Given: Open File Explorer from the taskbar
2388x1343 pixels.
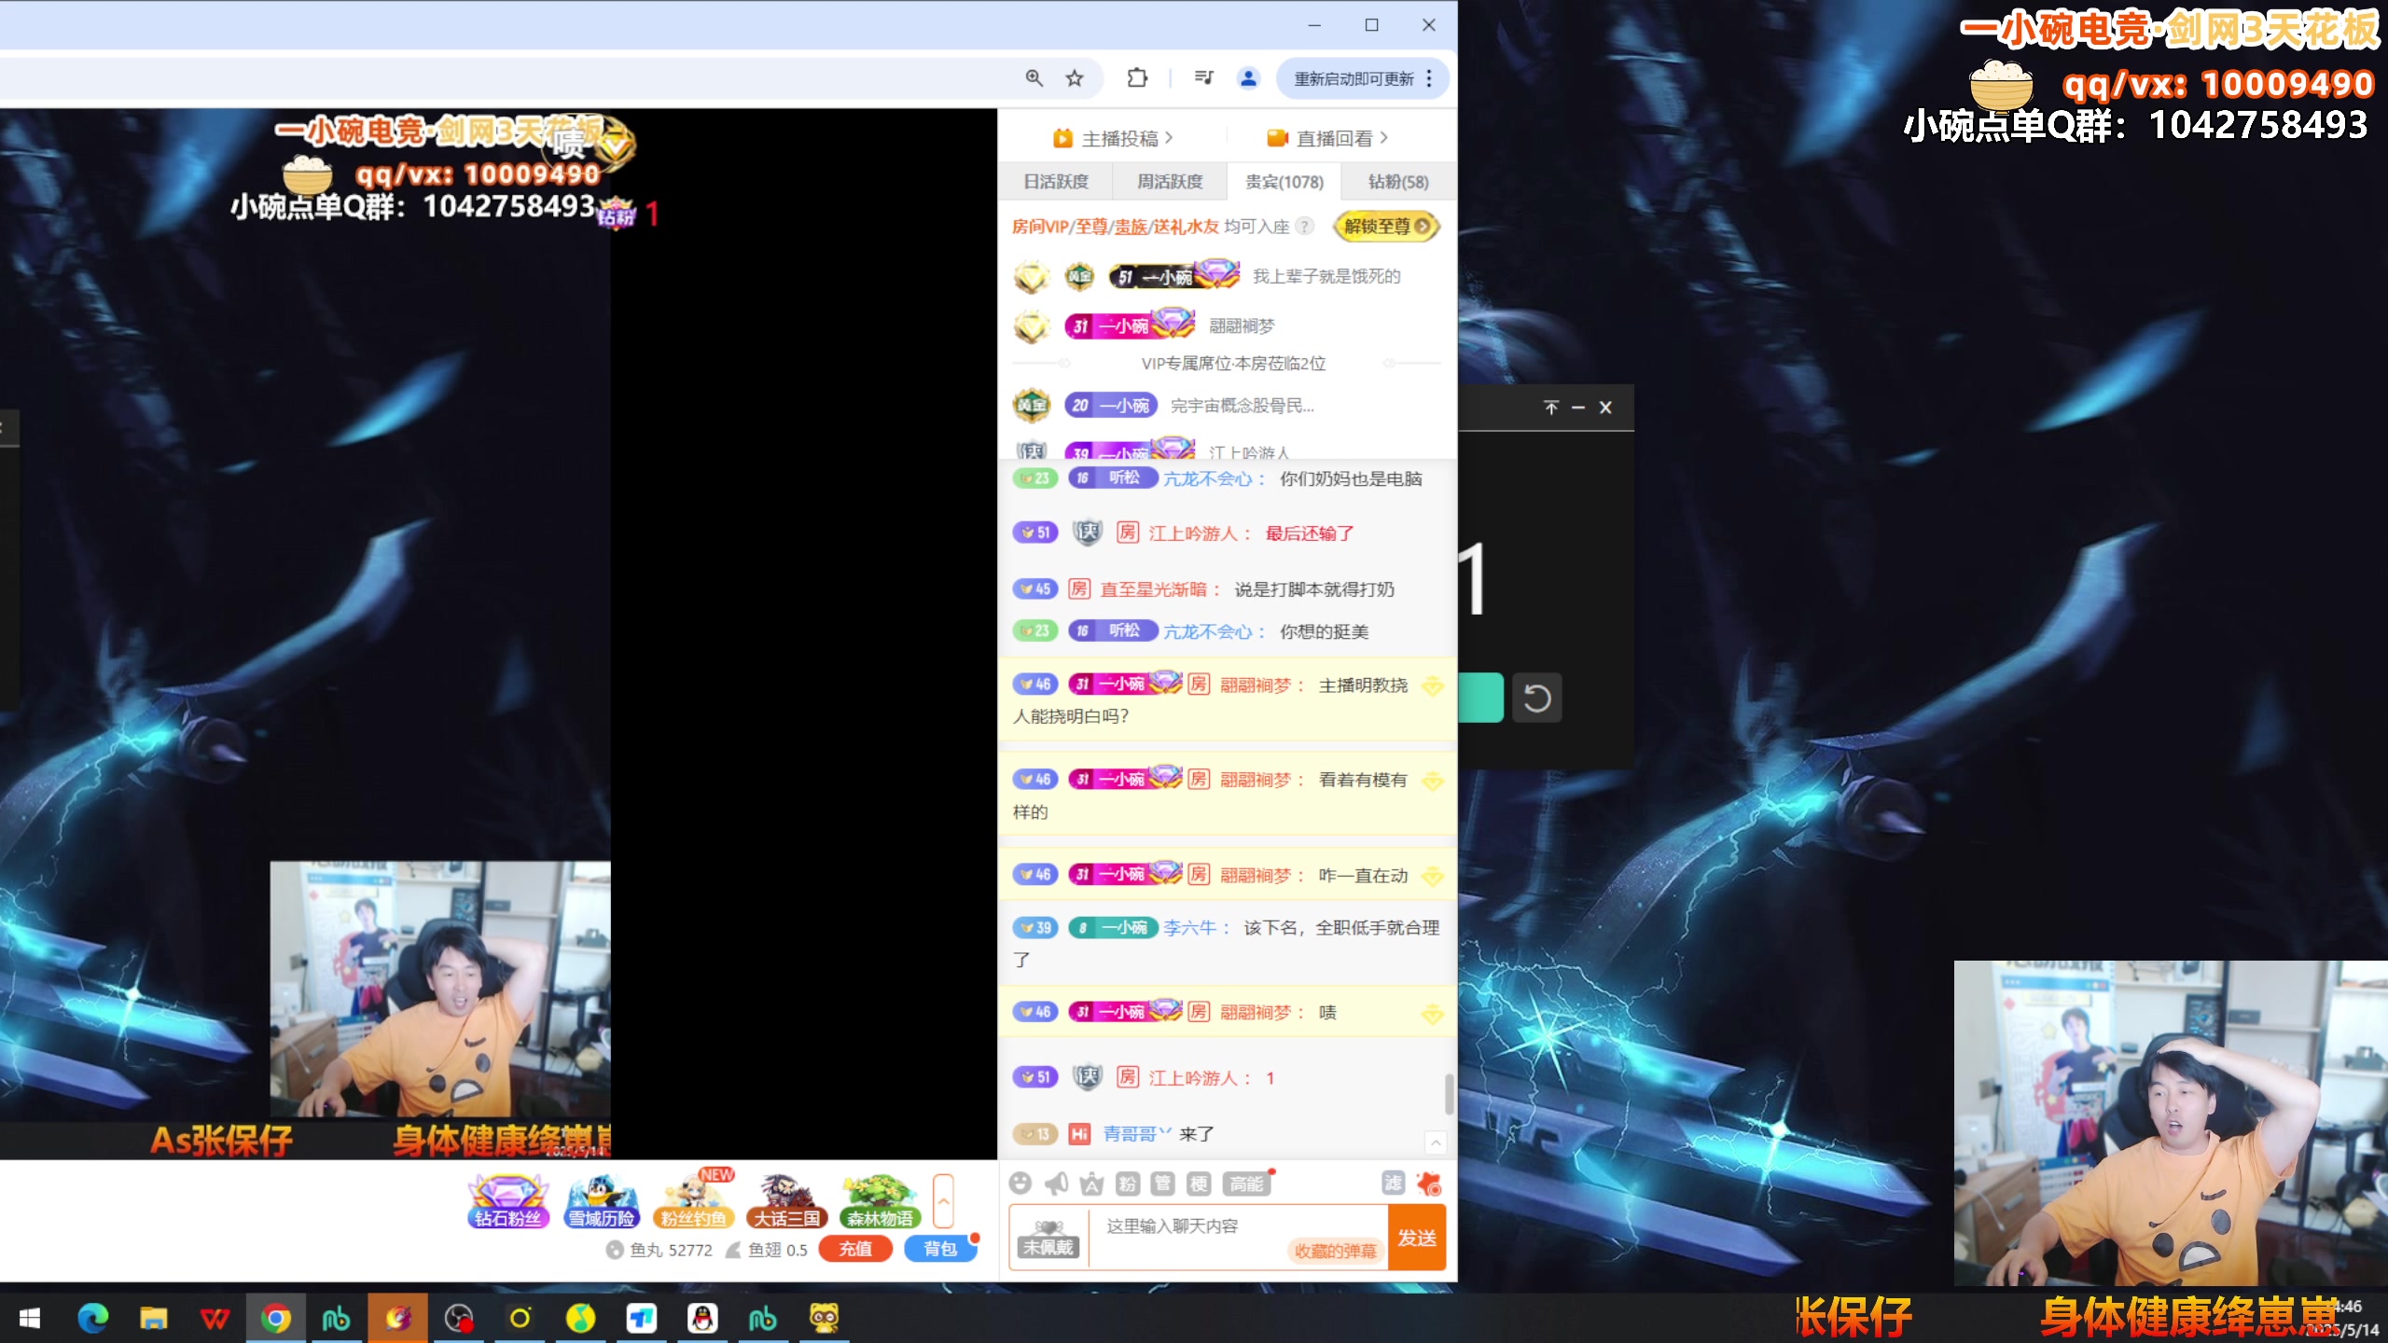Looking at the screenshot, I should (154, 1318).
